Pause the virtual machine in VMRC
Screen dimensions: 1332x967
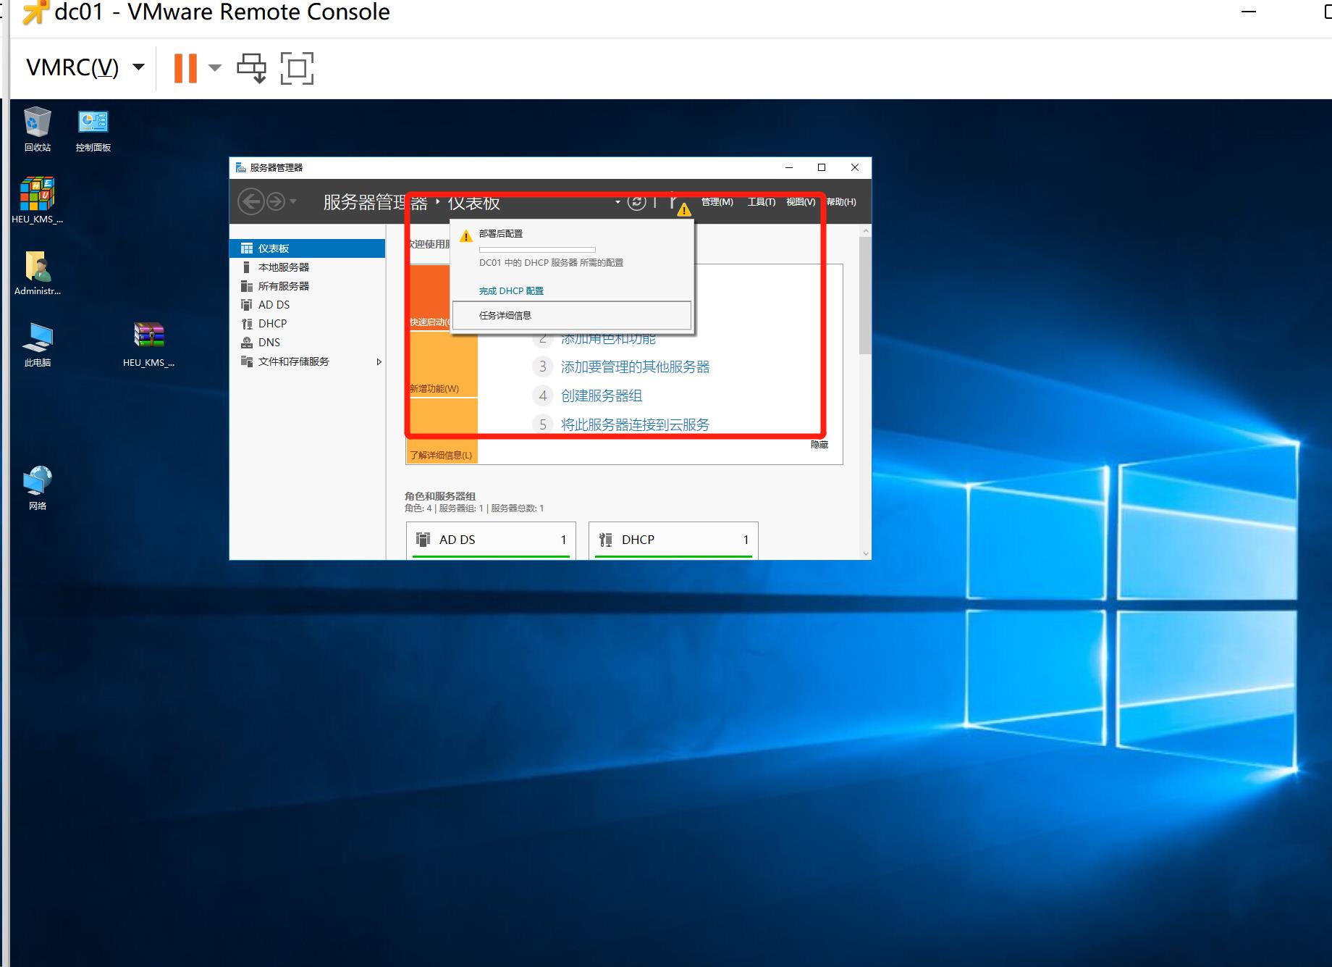pyautogui.click(x=185, y=68)
